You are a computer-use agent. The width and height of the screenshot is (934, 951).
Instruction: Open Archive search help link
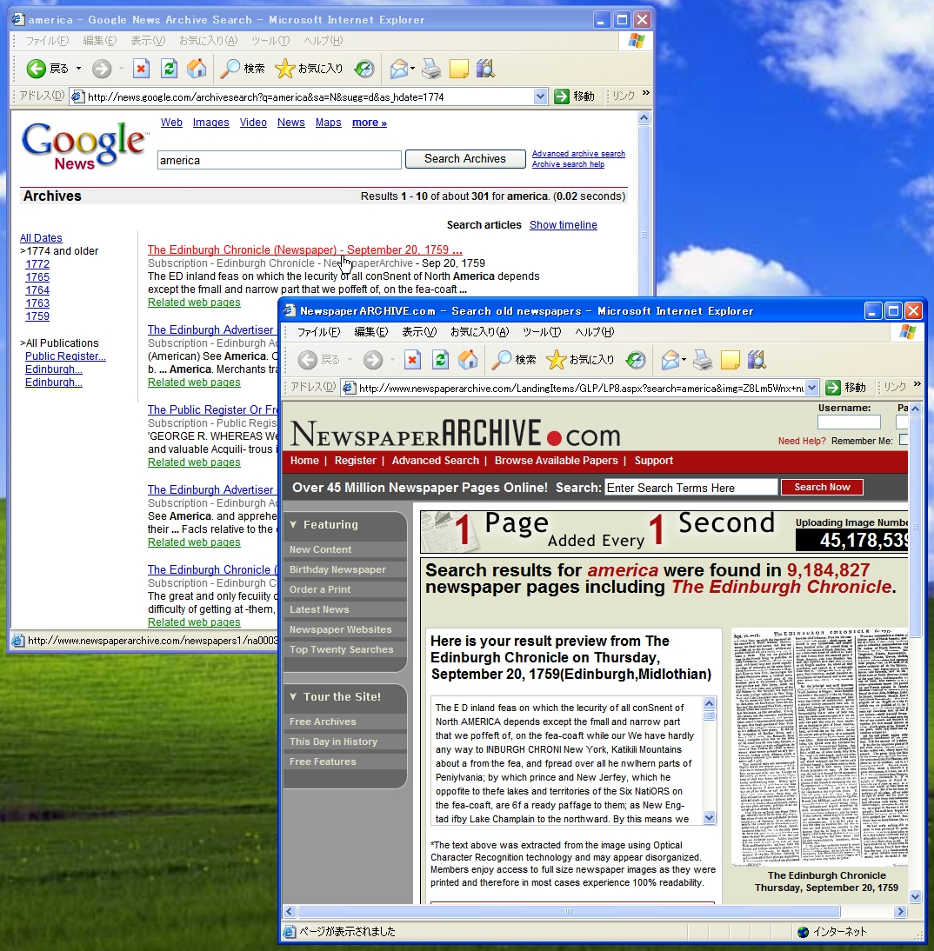pyautogui.click(x=568, y=164)
